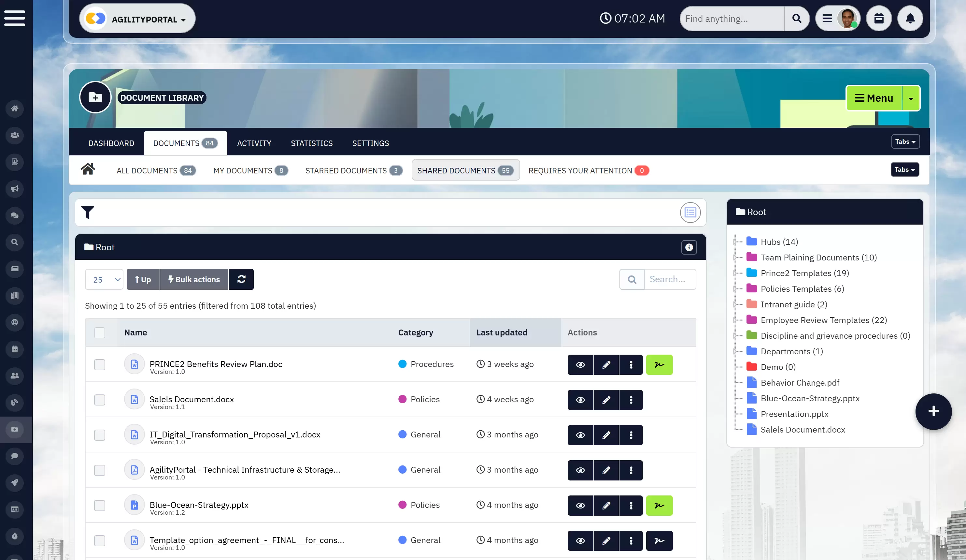Switch to the STATISTICS tab
966x560 pixels.
pyautogui.click(x=312, y=143)
